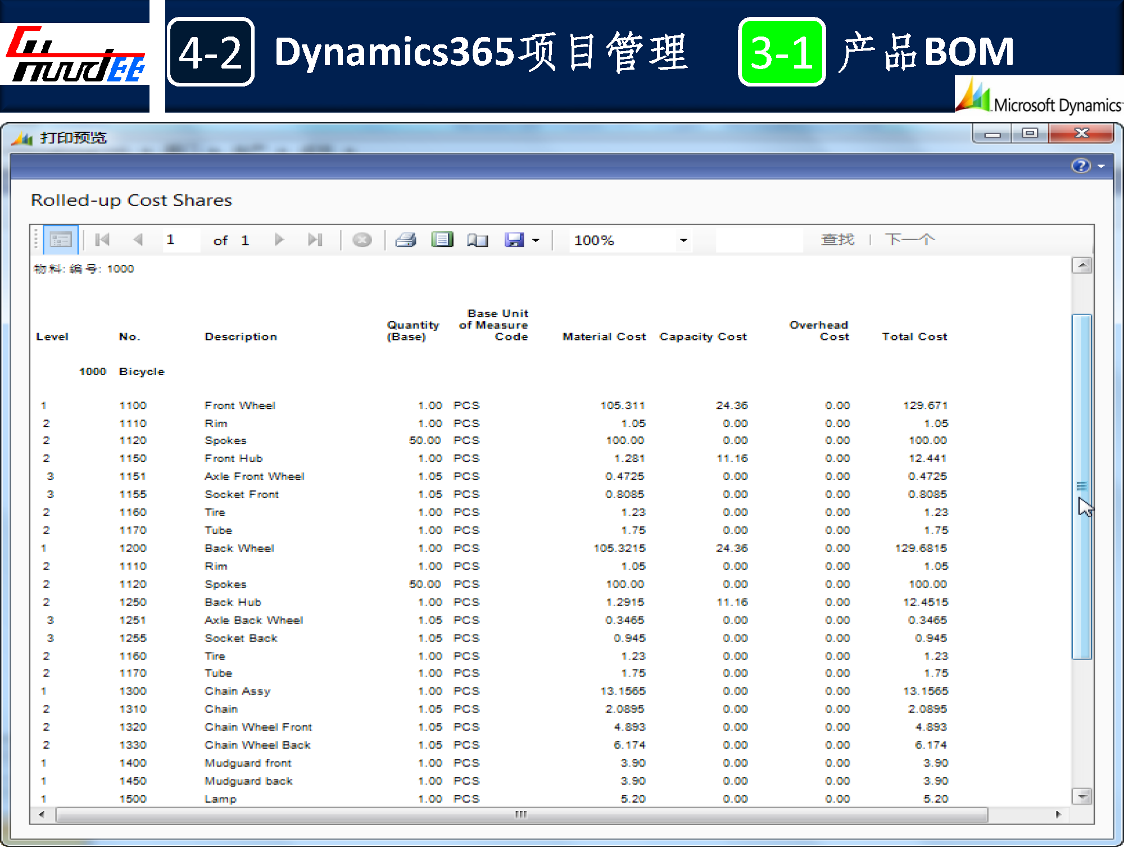Open the 100% zoom dropdown
This screenshot has height=847, width=1124.
point(683,240)
